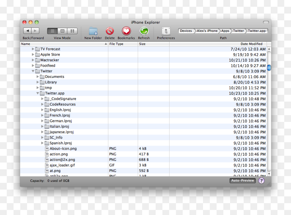Viewport: 291px width, 215px height.
Task: Expand the Library folder
Action: tap(38, 82)
